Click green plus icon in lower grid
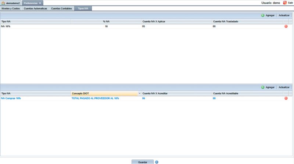Image resolution: width=294 pixels, height=164 pixels. point(263,87)
